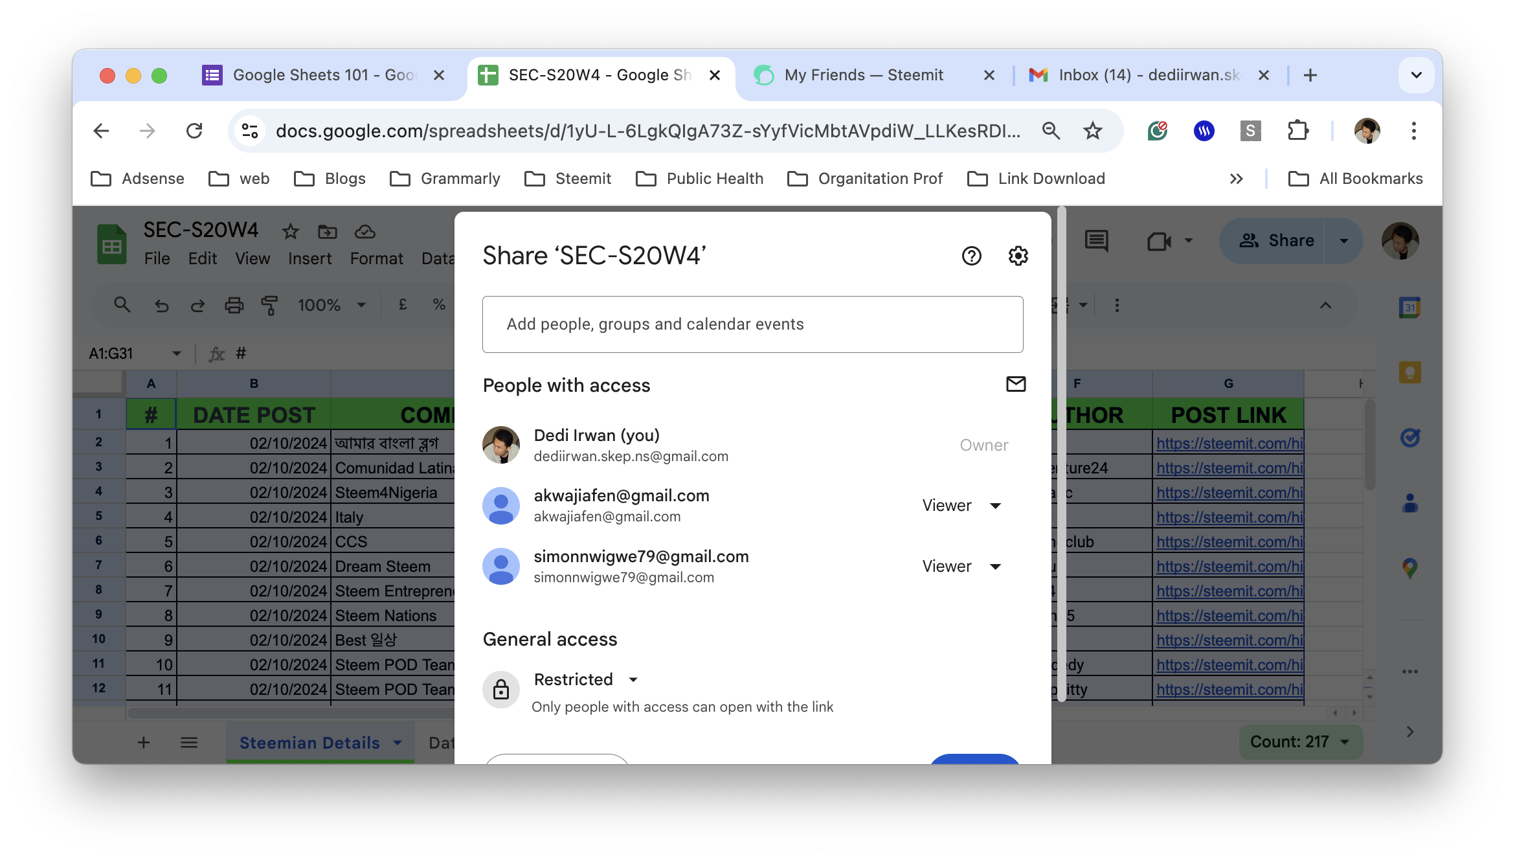This screenshot has width=1515, height=860.
Task: Open the Count: 217 dropdown
Action: click(1300, 741)
